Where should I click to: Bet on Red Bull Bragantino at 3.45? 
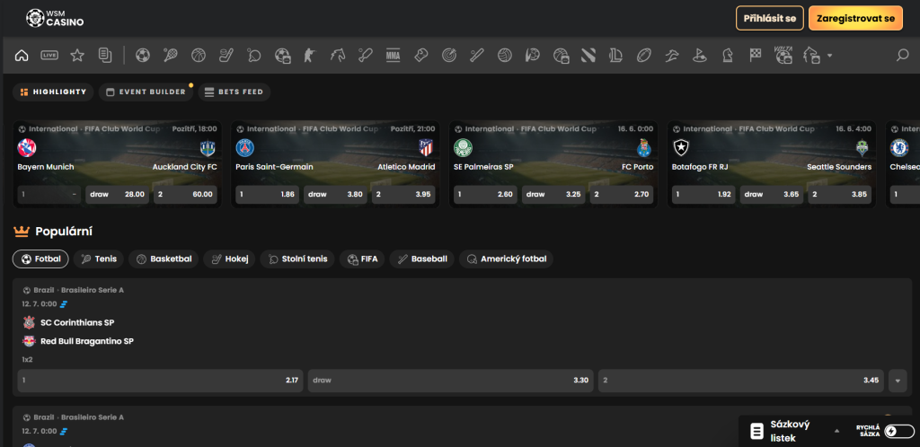point(741,381)
